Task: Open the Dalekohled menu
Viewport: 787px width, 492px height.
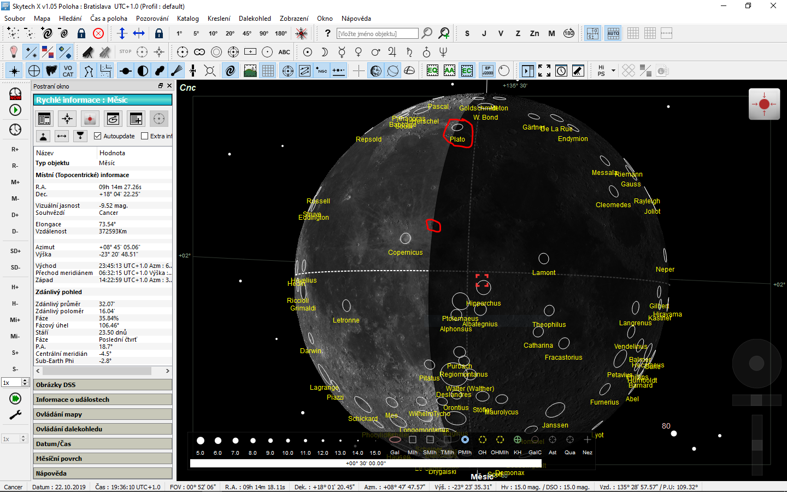Action: point(255,18)
